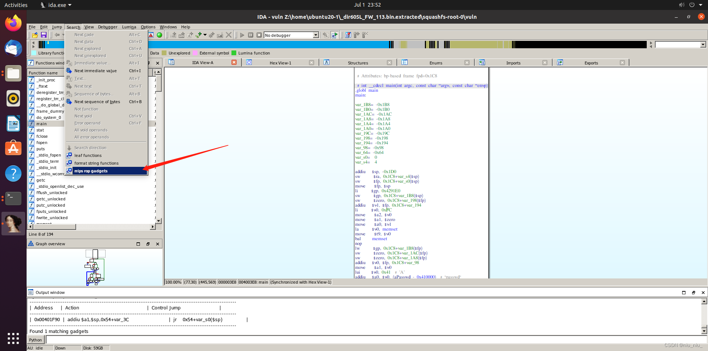Choose 'Next immediate value' menu entry
The width and height of the screenshot is (708, 351).
pos(106,71)
